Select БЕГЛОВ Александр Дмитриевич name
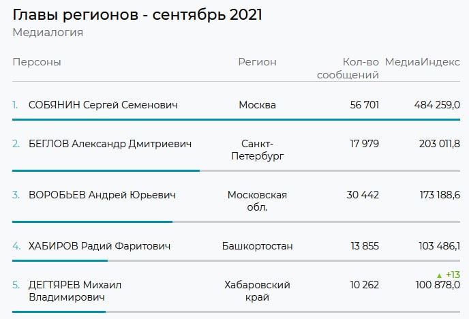The height and width of the screenshot is (319, 469). [110, 144]
